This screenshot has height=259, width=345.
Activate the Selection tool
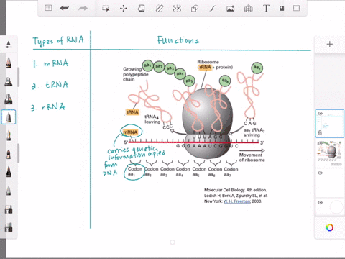click(106, 9)
